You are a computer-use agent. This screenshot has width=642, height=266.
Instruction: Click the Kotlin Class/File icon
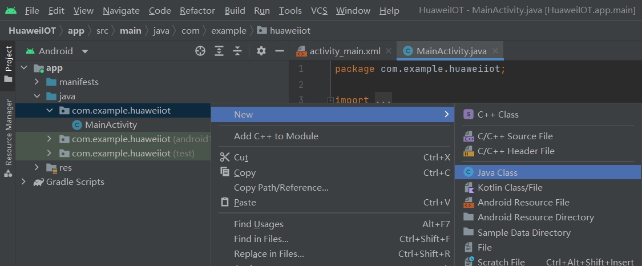[469, 187]
